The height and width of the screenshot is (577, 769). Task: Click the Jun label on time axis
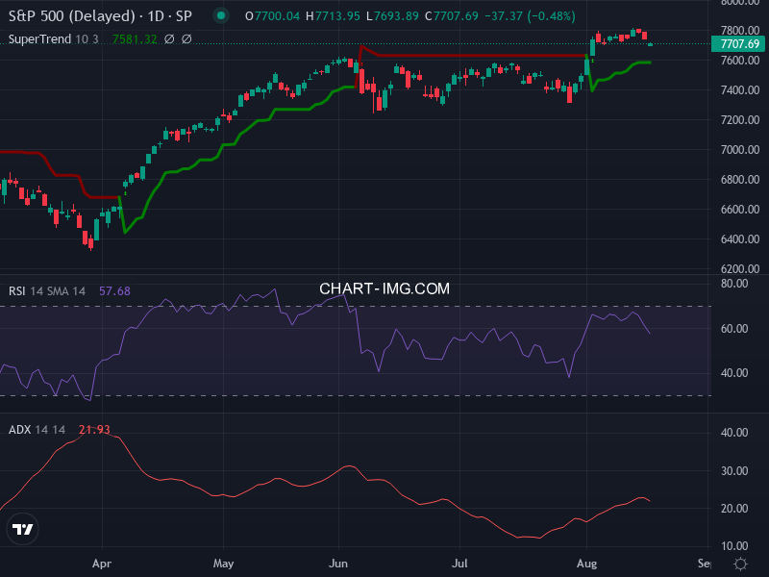click(338, 564)
